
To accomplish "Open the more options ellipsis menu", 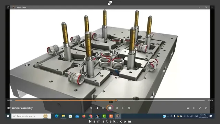I will pyautogui.click(x=212, y=108).
